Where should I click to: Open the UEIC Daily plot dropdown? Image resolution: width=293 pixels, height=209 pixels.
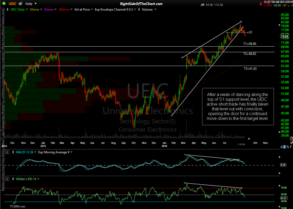pos(27,10)
